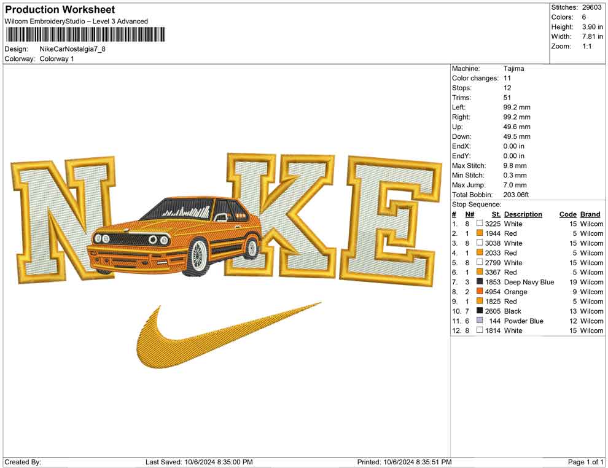Click the Width value '7.81 in'

point(592,36)
